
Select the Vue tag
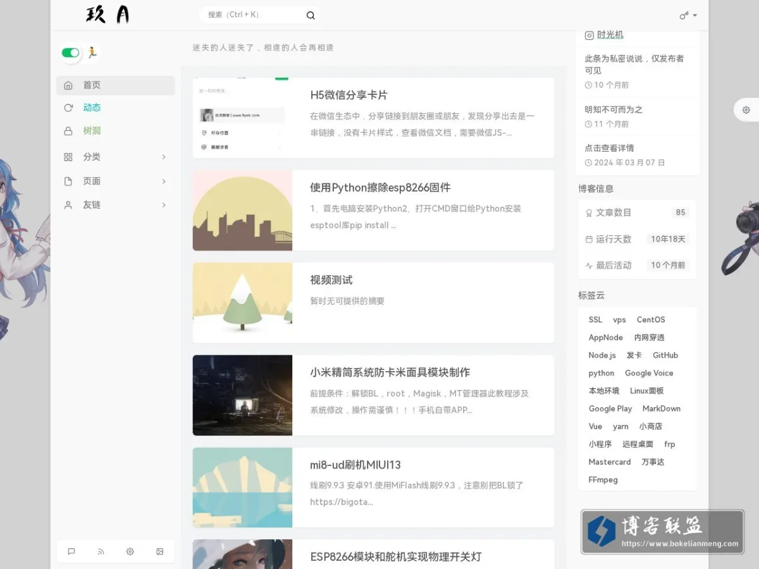(x=595, y=426)
